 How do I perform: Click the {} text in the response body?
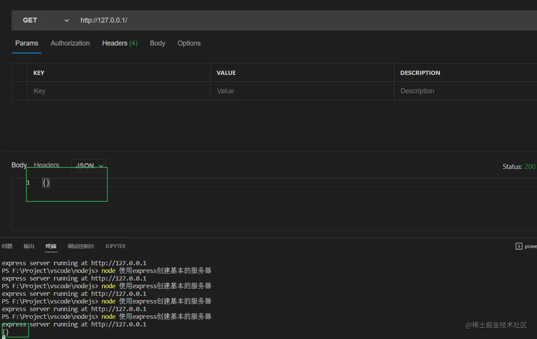point(46,183)
